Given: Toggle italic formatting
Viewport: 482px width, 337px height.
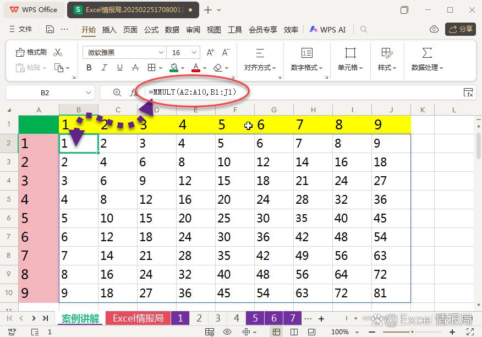Looking at the screenshot, I should point(105,67).
